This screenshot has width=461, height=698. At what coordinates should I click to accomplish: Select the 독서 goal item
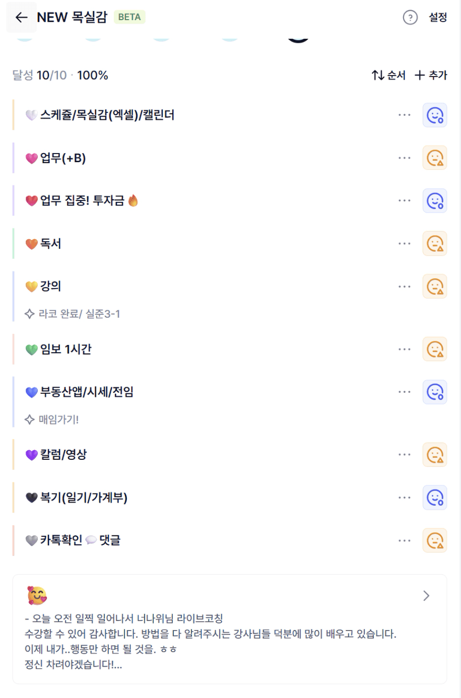point(50,244)
